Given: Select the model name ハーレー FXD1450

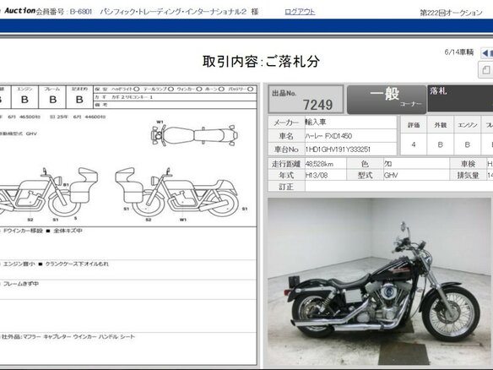Looking at the screenshot, I should point(328,136).
